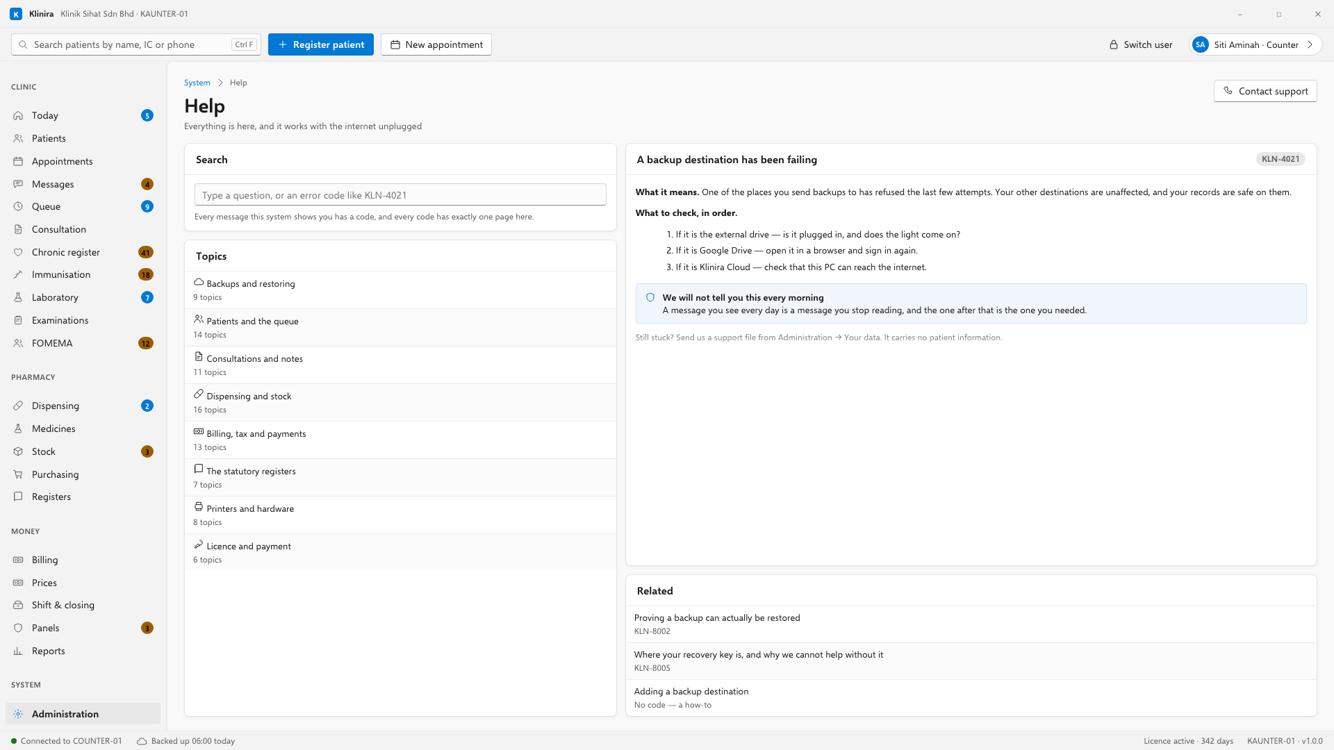Click the Queue clock icon in sidebar
Viewport: 1334px width, 750px height.
(x=18, y=206)
